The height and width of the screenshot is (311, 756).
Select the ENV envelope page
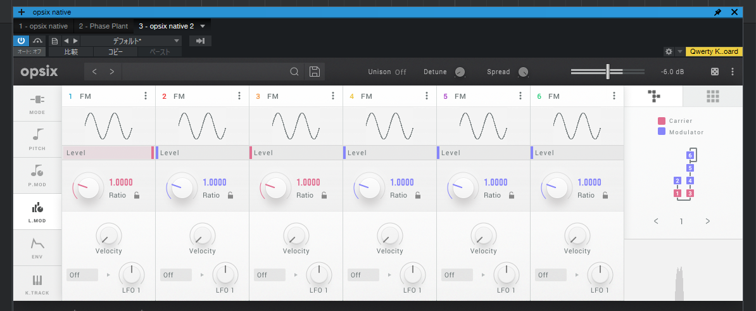(x=37, y=248)
